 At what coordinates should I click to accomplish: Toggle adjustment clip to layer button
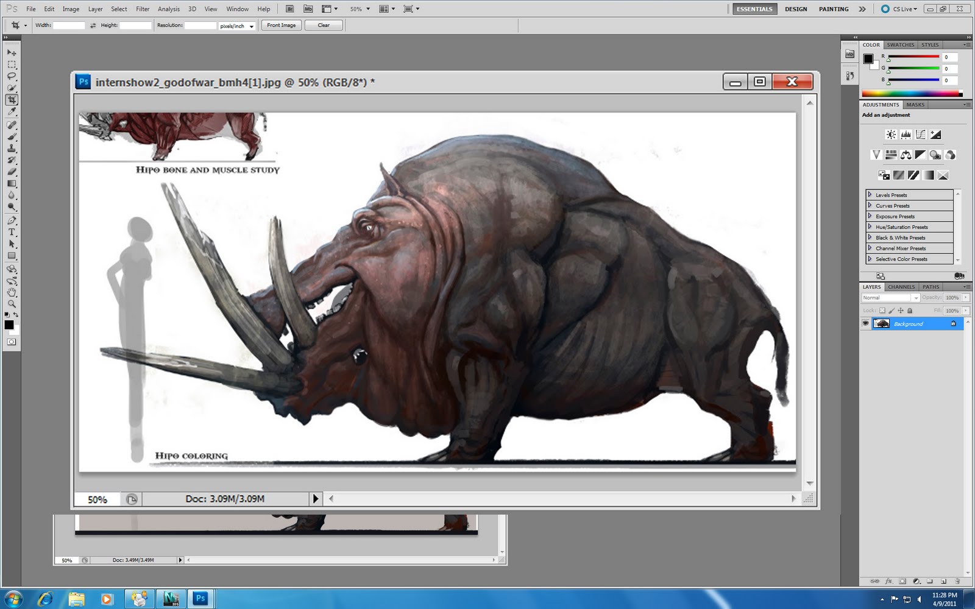959,276
